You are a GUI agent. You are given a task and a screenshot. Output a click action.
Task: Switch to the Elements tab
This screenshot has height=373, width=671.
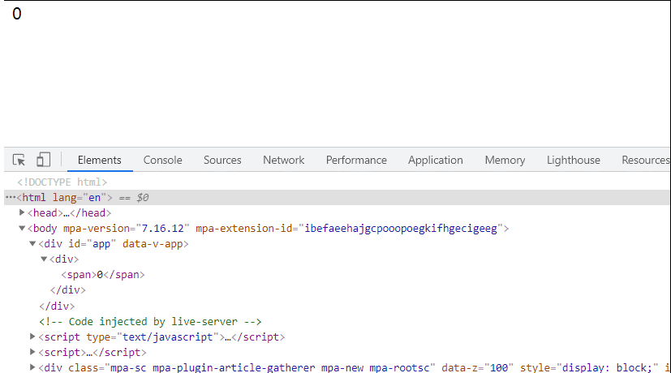[x=99, y=160]
